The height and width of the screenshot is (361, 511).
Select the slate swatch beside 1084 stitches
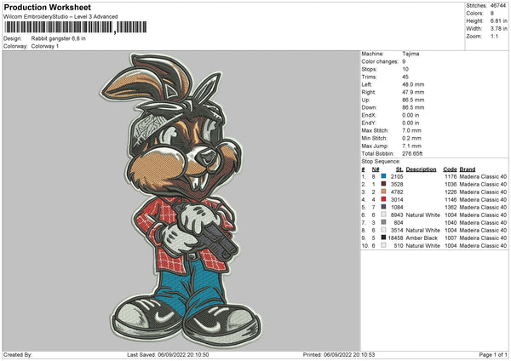(x=383, y=207)
